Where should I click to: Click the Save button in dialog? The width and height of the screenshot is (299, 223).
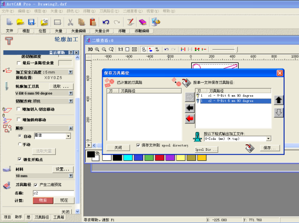tap(270, 148)
